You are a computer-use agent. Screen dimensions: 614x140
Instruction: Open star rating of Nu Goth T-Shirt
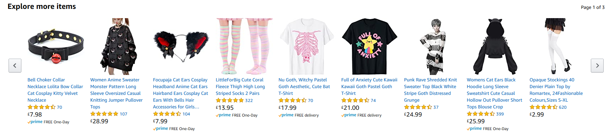292,100
